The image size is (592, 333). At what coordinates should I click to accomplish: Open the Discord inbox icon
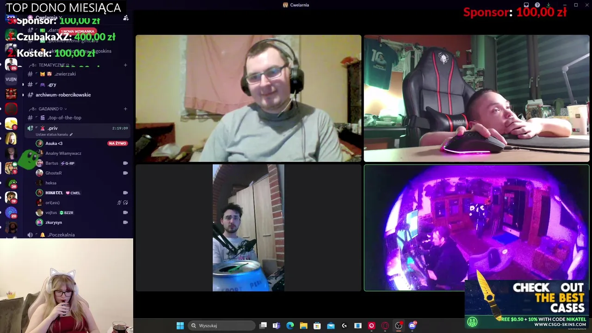point(526,5)
